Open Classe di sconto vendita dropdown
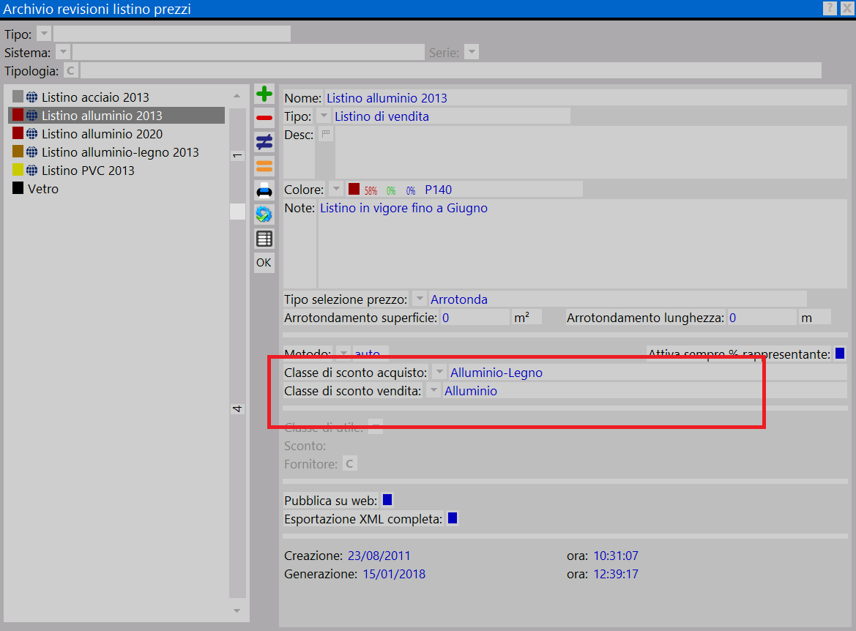 click(x=433, y=390)
